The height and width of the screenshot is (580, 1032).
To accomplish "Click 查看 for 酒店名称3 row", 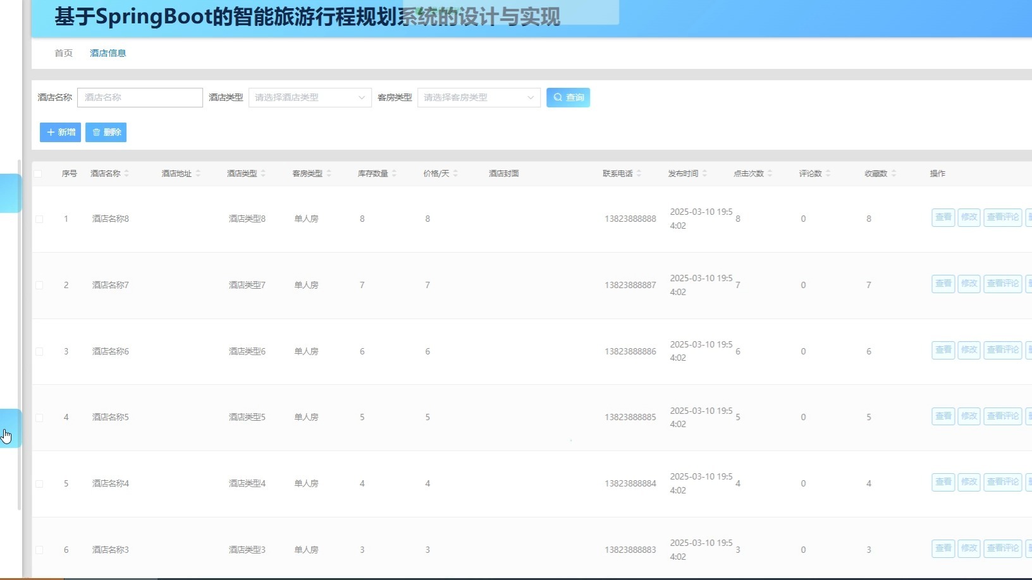I will tap(943, 548).
